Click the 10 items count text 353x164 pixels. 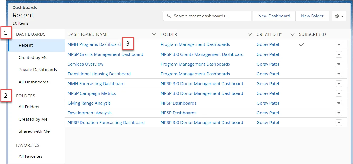pos(21,23)
